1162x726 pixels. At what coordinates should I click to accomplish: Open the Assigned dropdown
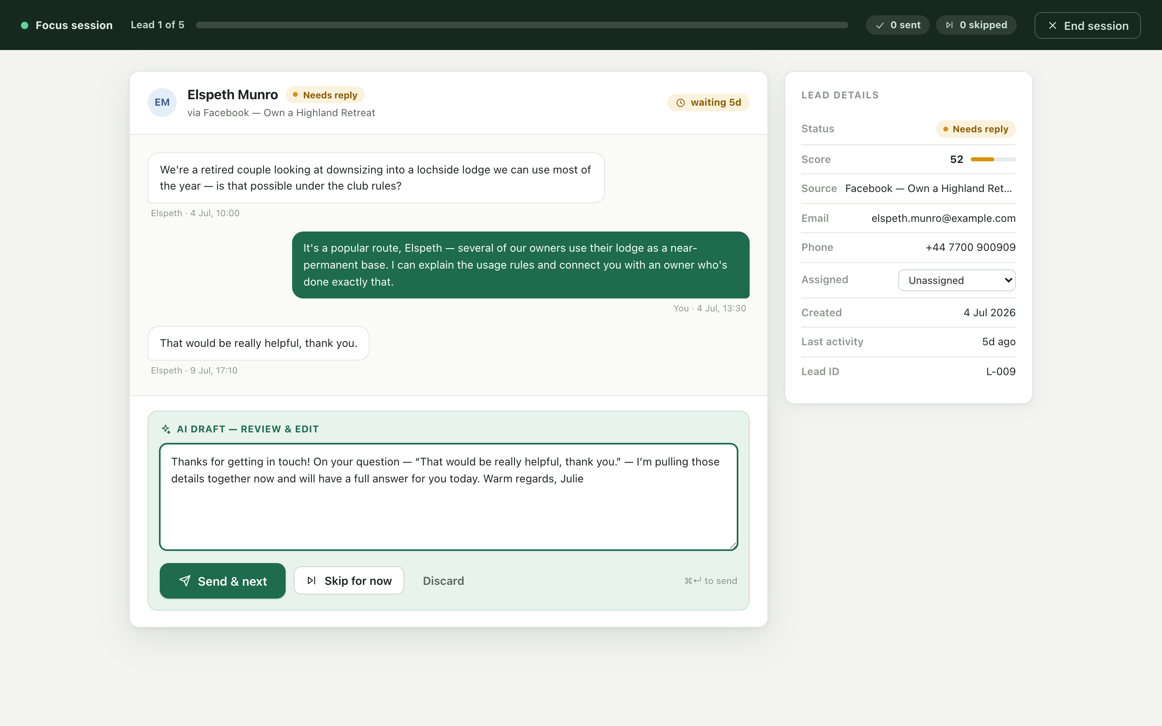click(x=957, y=280)
